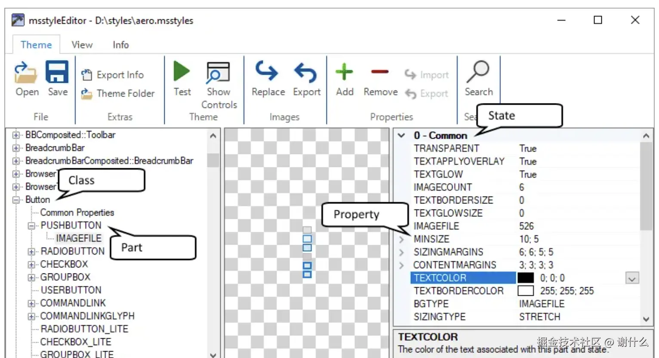The width and height of the screenshot is (659, 358).
Task: Collapse the Button class node
Action: pos(16,200)
